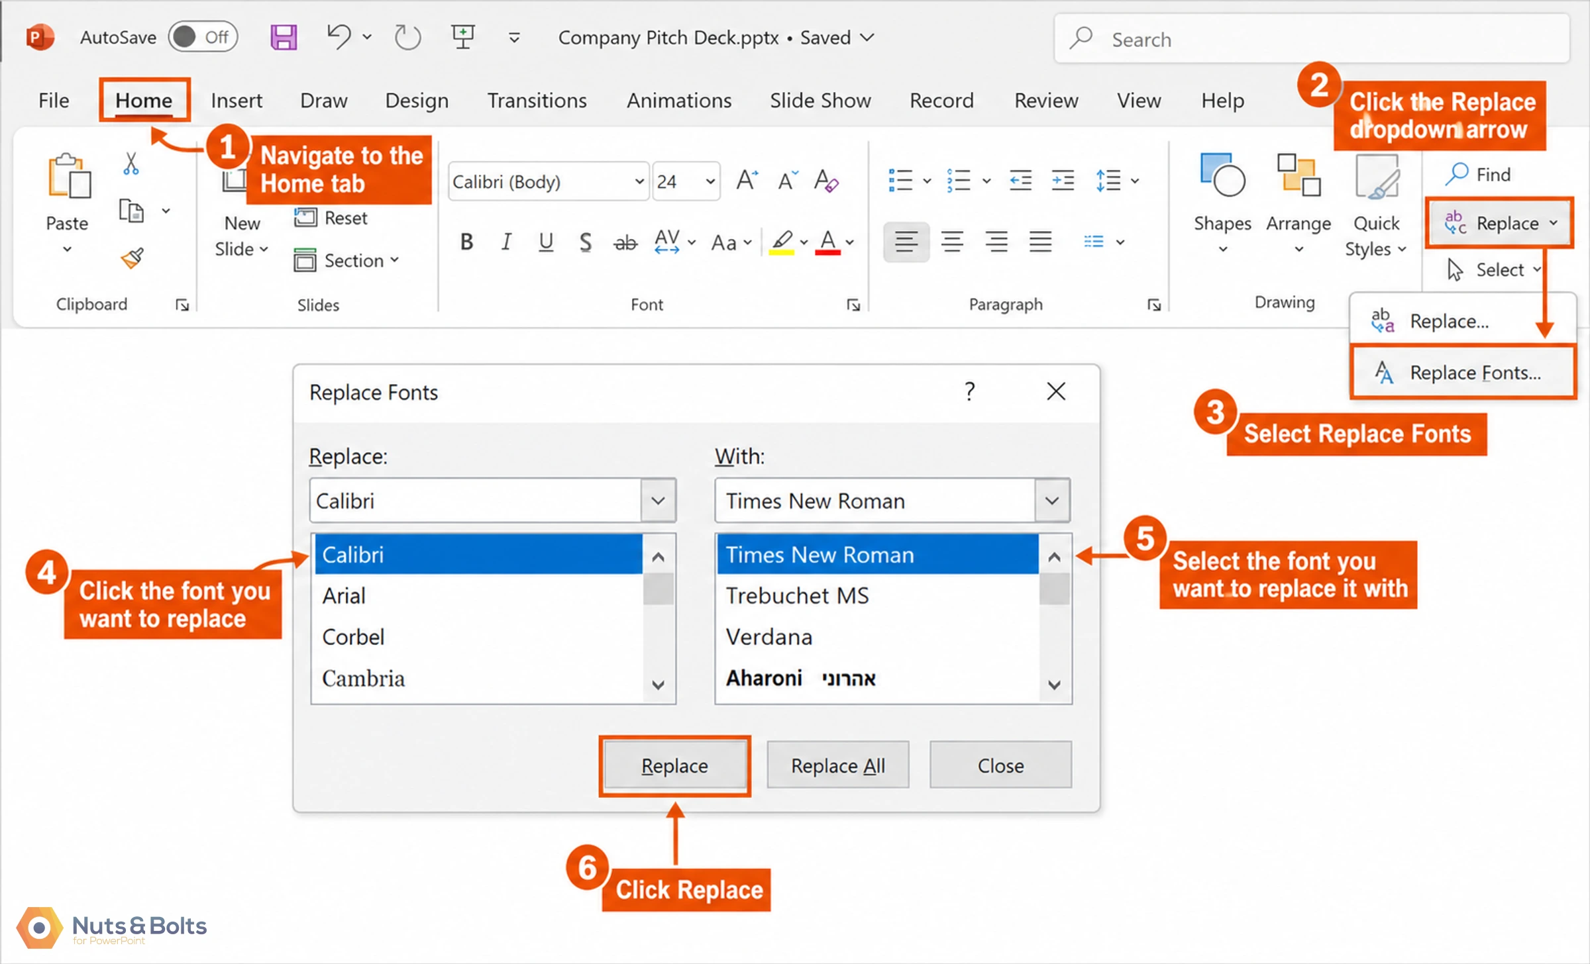Open Customize Quick Access Toolbar dropdown

tap(513, 38)
